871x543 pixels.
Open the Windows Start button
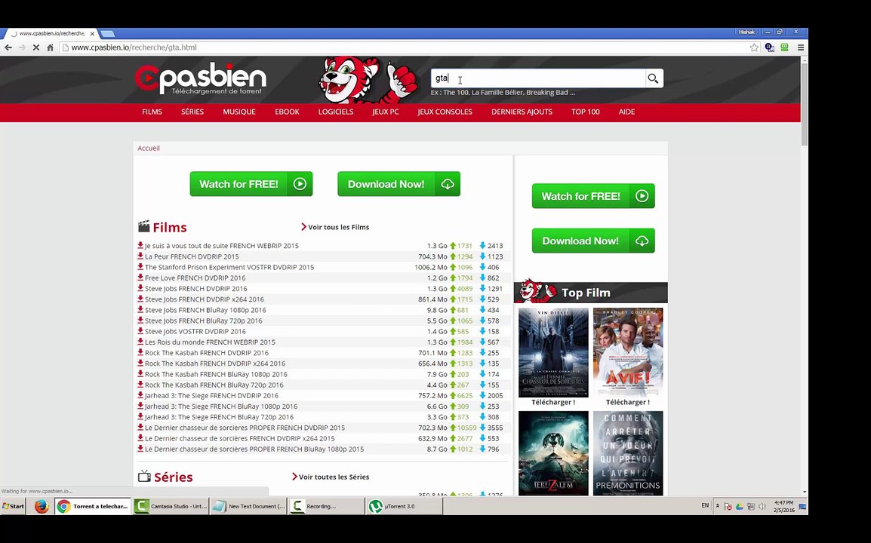14,506
